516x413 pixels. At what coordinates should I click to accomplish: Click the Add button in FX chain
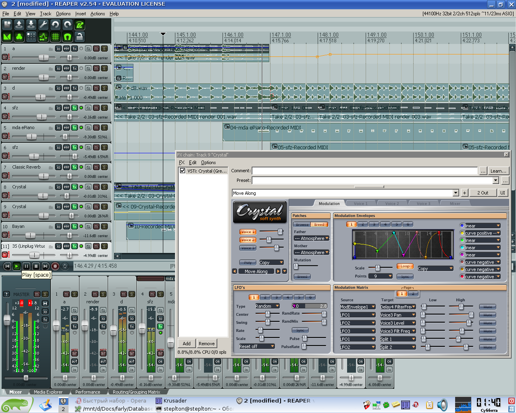(x=187, y=344)
